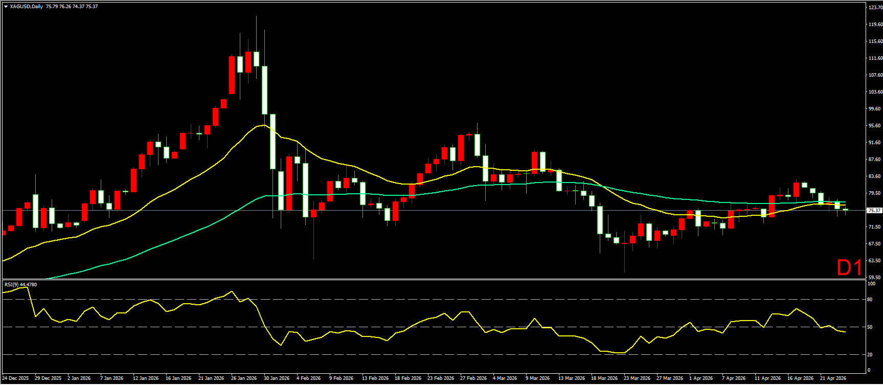The height and width of the screenshot is (385, 883).
Task: Click the 83.60 price axis label
Action: tap(875, 176)
